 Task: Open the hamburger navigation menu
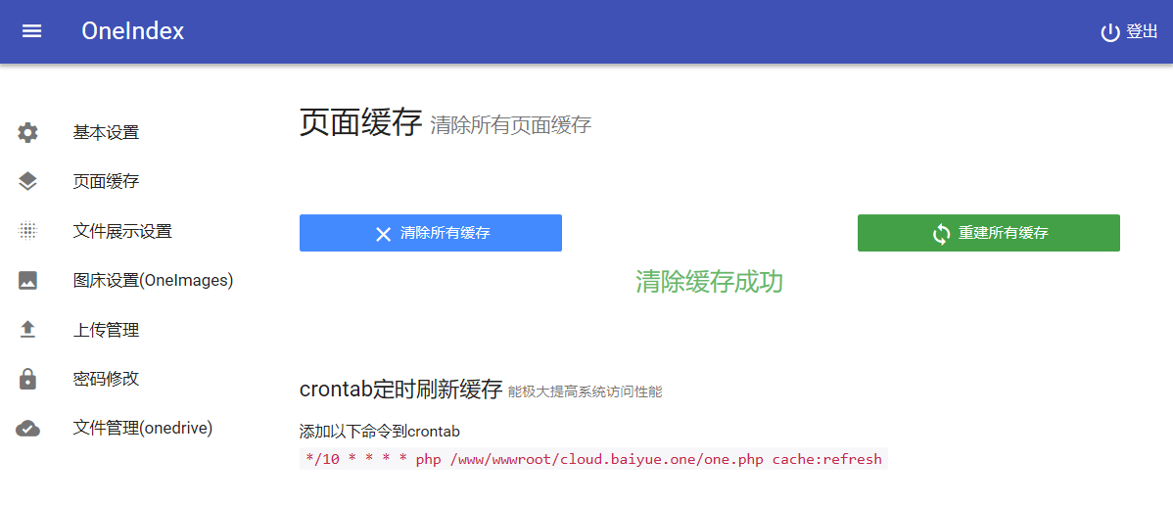tap(31, 31)
